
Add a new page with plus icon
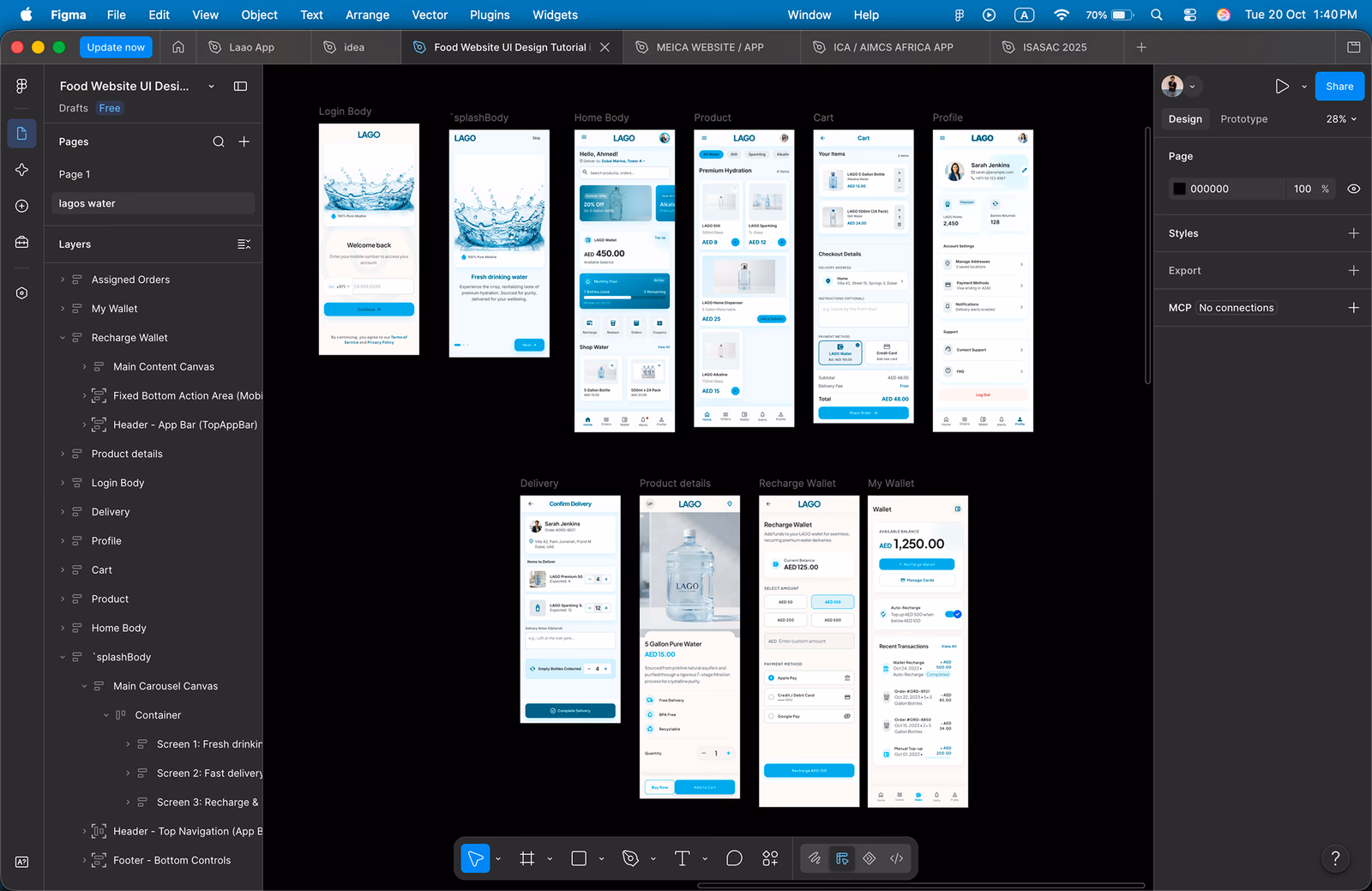[244, 141]
